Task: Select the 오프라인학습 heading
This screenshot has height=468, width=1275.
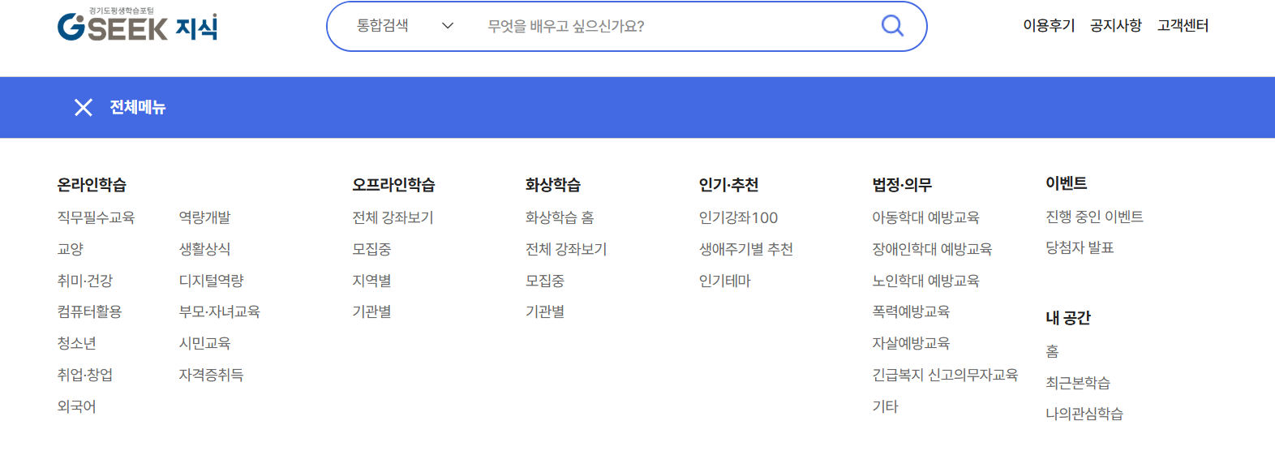Action: (393, 185)
